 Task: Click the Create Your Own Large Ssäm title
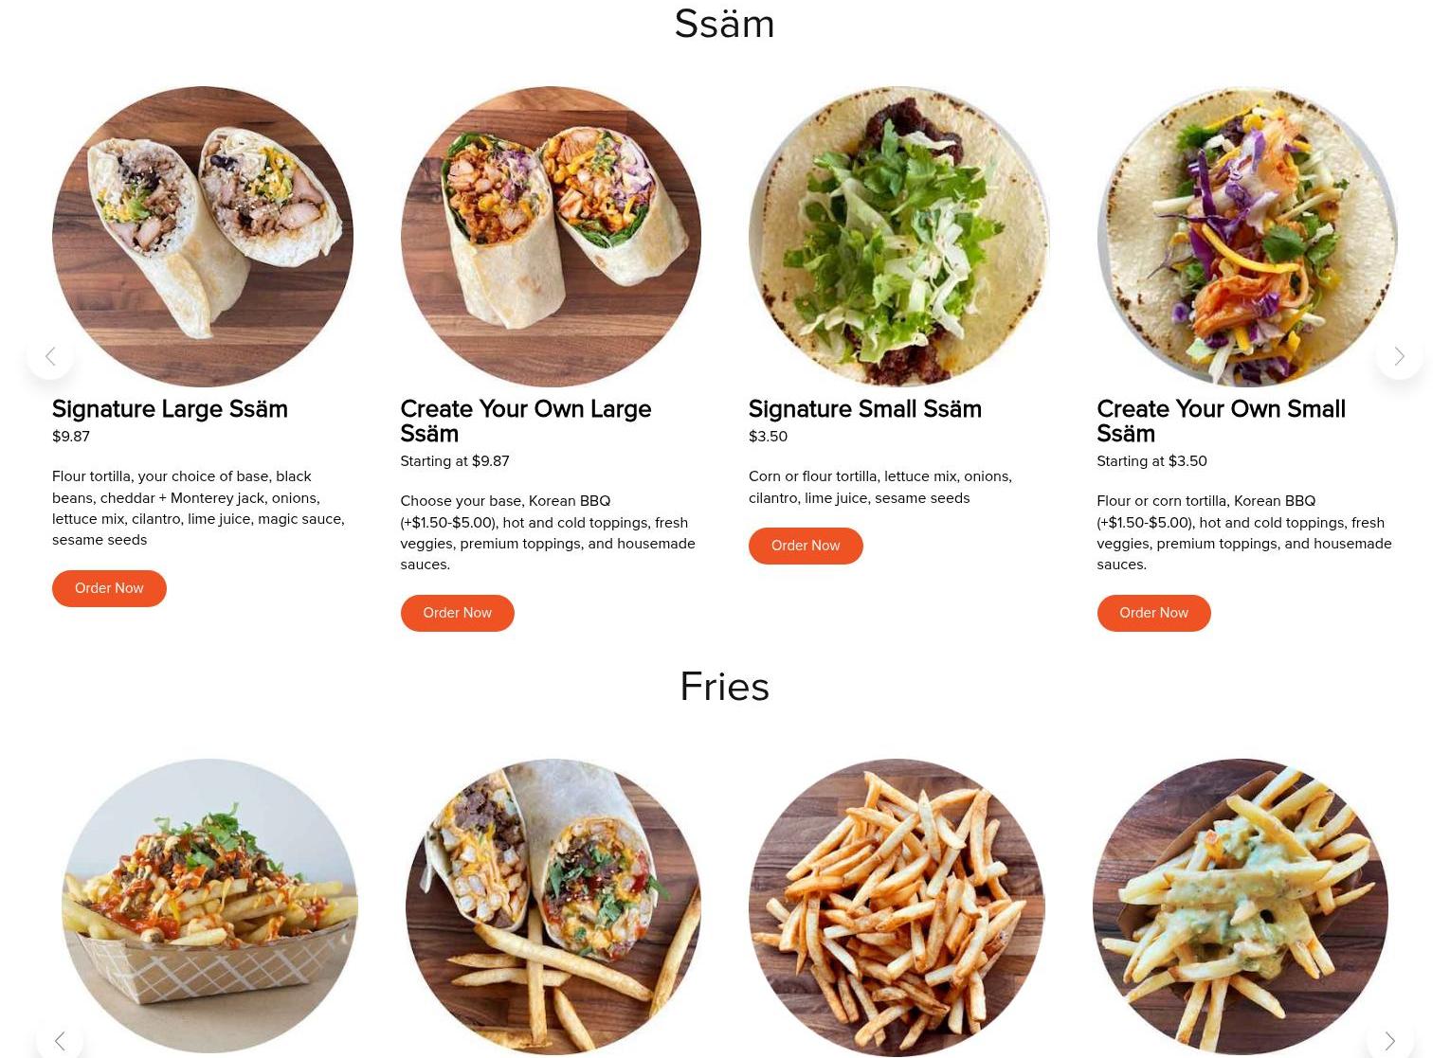526,421
